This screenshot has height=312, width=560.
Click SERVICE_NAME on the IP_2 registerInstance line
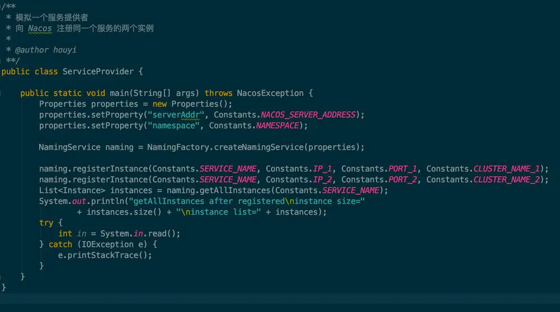point(228,179)
